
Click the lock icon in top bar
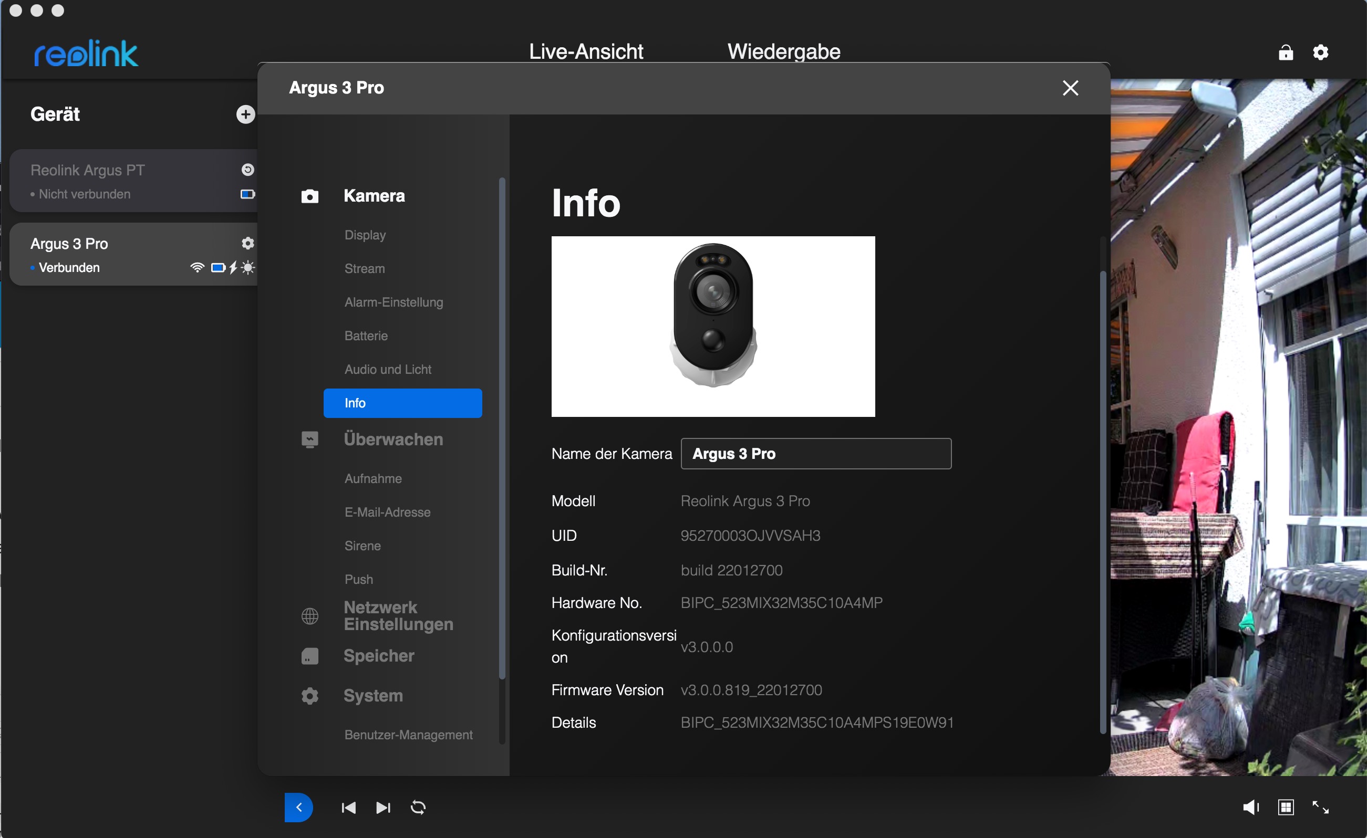coord(1286,52)
